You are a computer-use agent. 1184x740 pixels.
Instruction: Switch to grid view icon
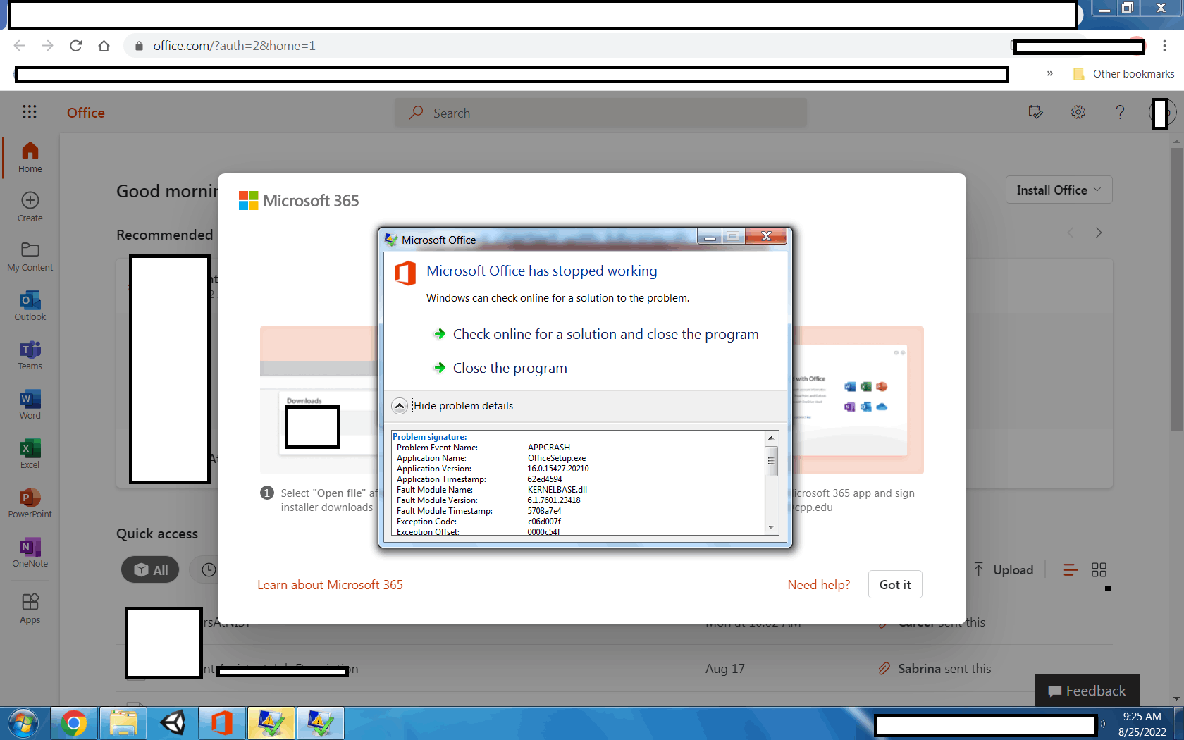pyautogui.click(x=1099, y=570)
